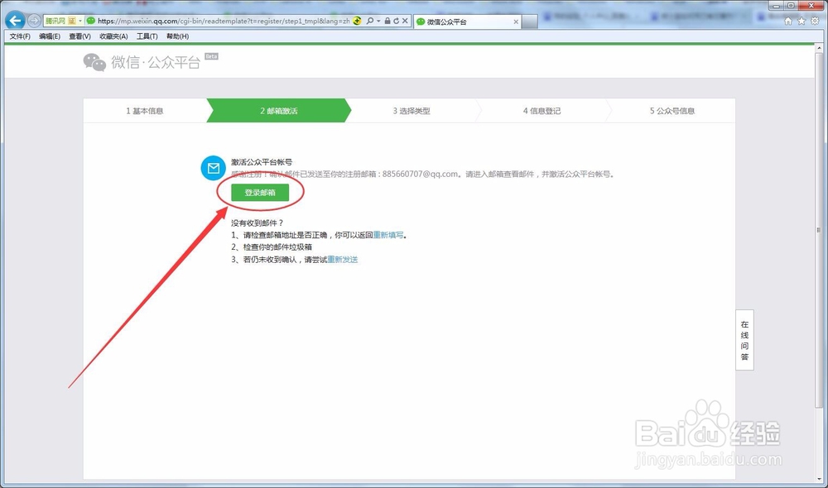
Task: Click the 没有收到邮件？ text
Action: click(258, 222)
